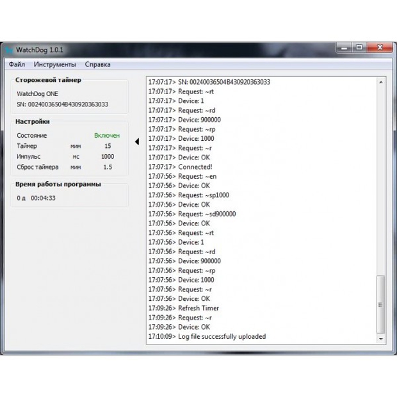
Task: Click the WatchDog ONE device name
Action: [x=38, y=94]
